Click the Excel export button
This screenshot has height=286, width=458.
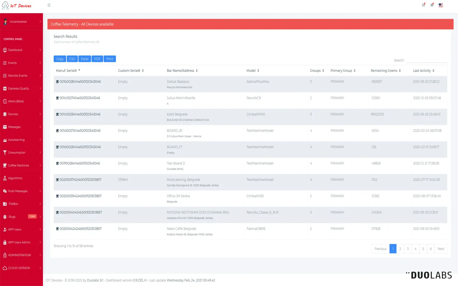pyautogui.click(x=84, y=59)
